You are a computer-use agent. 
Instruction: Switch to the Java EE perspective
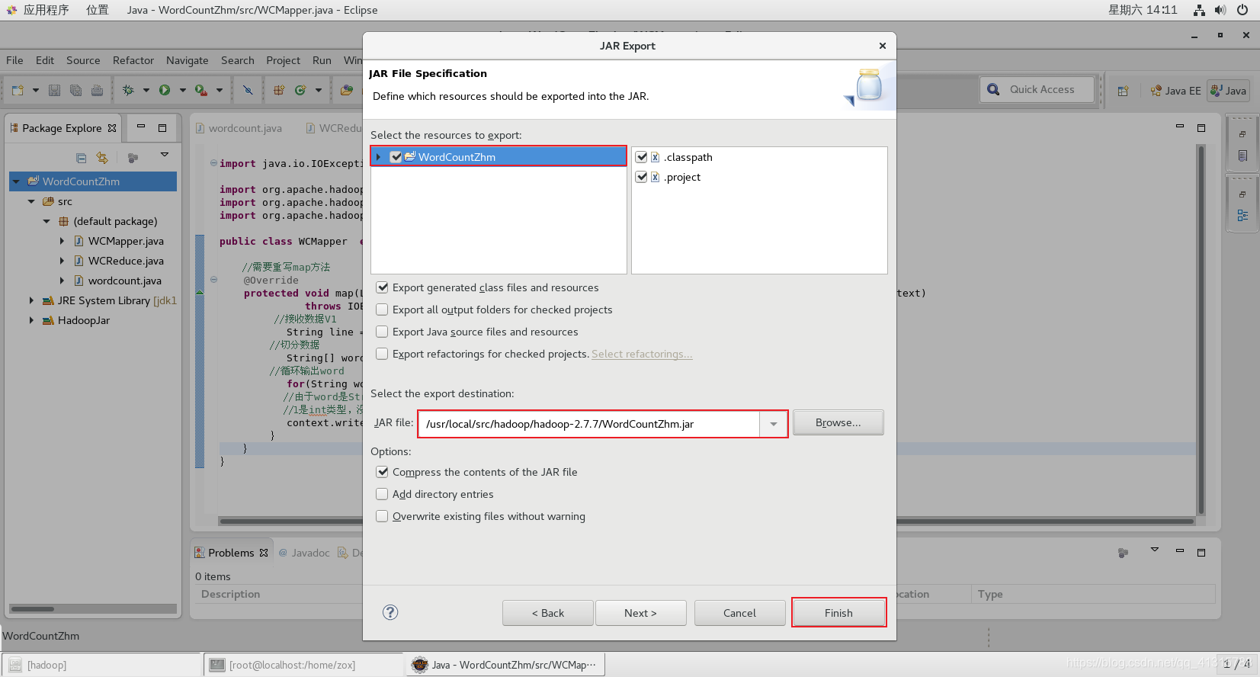[x=1175, y=91]
